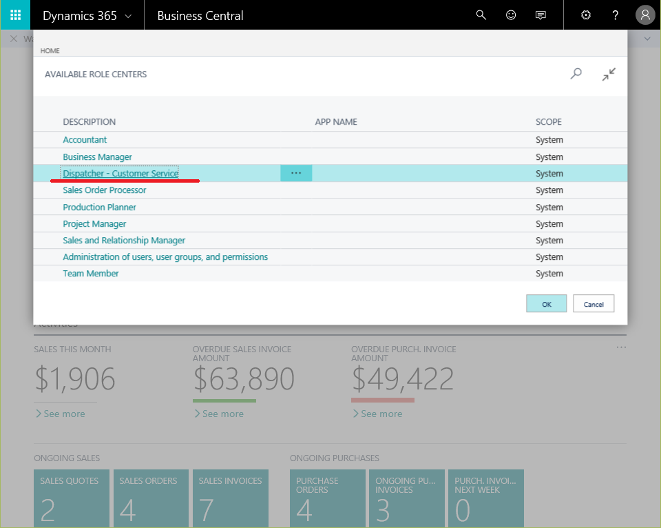Open See more under Overdue Sales Invoice
The width and height of the screenshot is (661, 528).
click(x=219, y=414)
